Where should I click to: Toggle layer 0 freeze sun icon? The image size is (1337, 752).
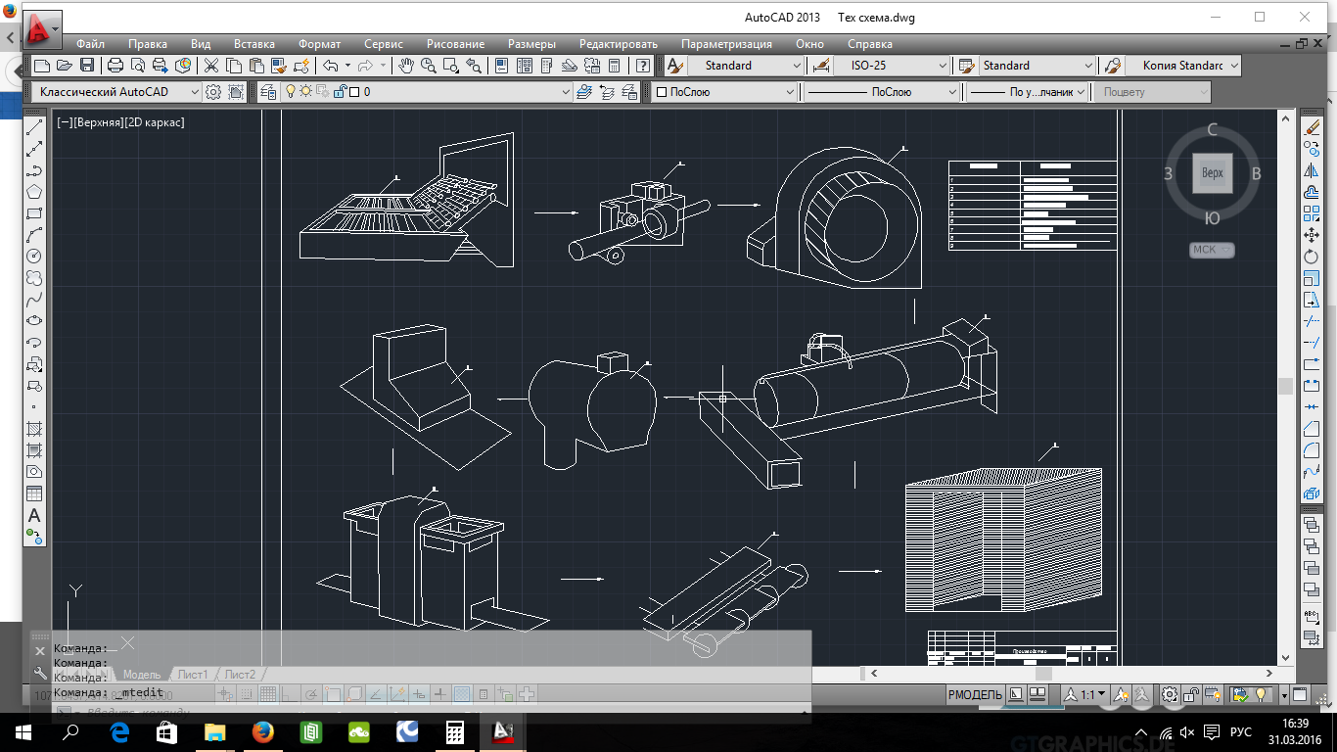[305, 92]
